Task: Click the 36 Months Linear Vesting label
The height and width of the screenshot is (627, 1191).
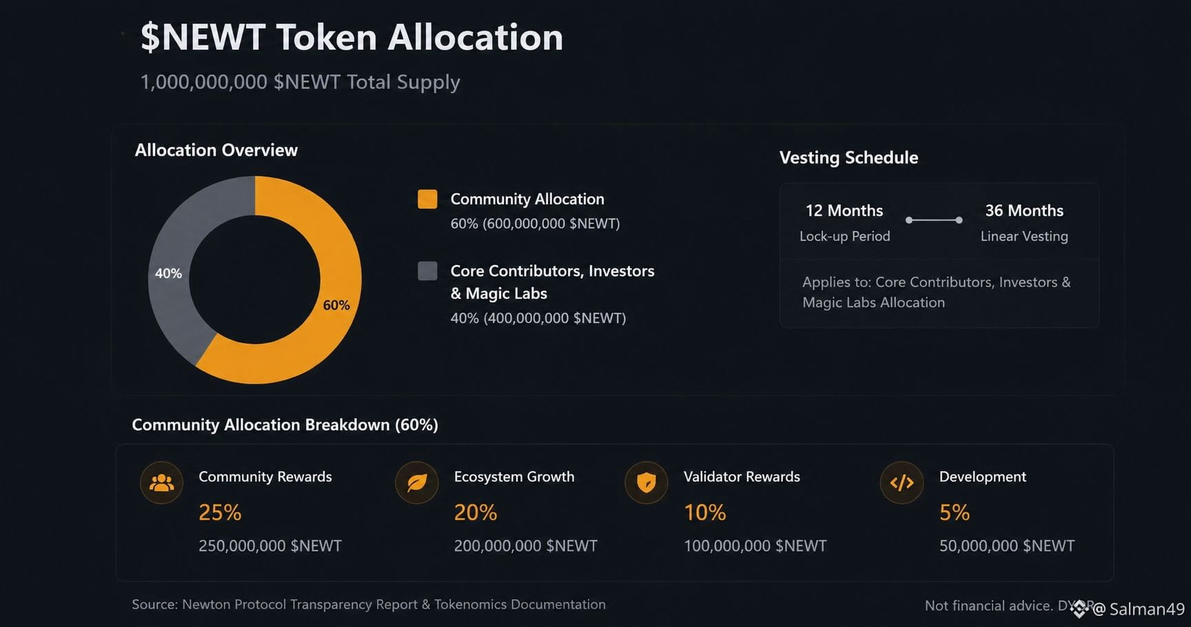Action: click(x=1024, y=223)
